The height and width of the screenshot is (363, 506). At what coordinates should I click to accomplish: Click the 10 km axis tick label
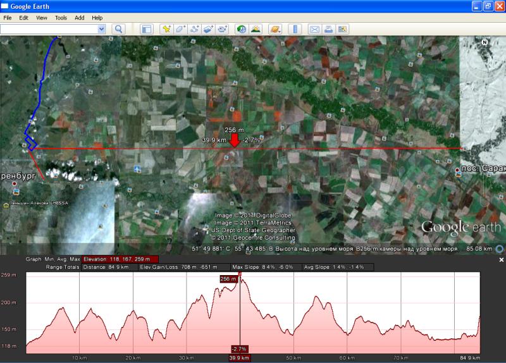coord(79,358)
